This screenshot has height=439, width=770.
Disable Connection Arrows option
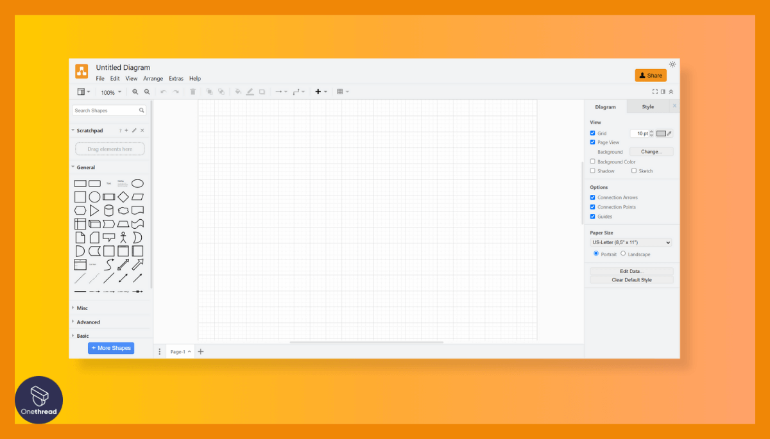592,197
